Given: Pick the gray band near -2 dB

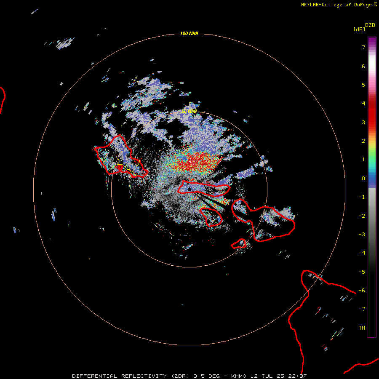Looking at the screenshot, I should click(372, 216).
